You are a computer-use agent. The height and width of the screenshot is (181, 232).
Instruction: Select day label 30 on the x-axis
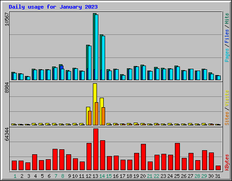click(x=211, y=176)
